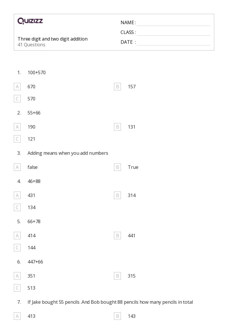Click the worksheet title Three digit addition
The width and height of the screenshot is (228, 323).
click(53, 39)
